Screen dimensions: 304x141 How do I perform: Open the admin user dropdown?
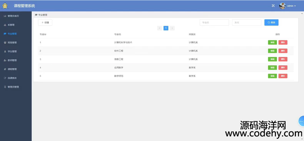click(291, 6)
